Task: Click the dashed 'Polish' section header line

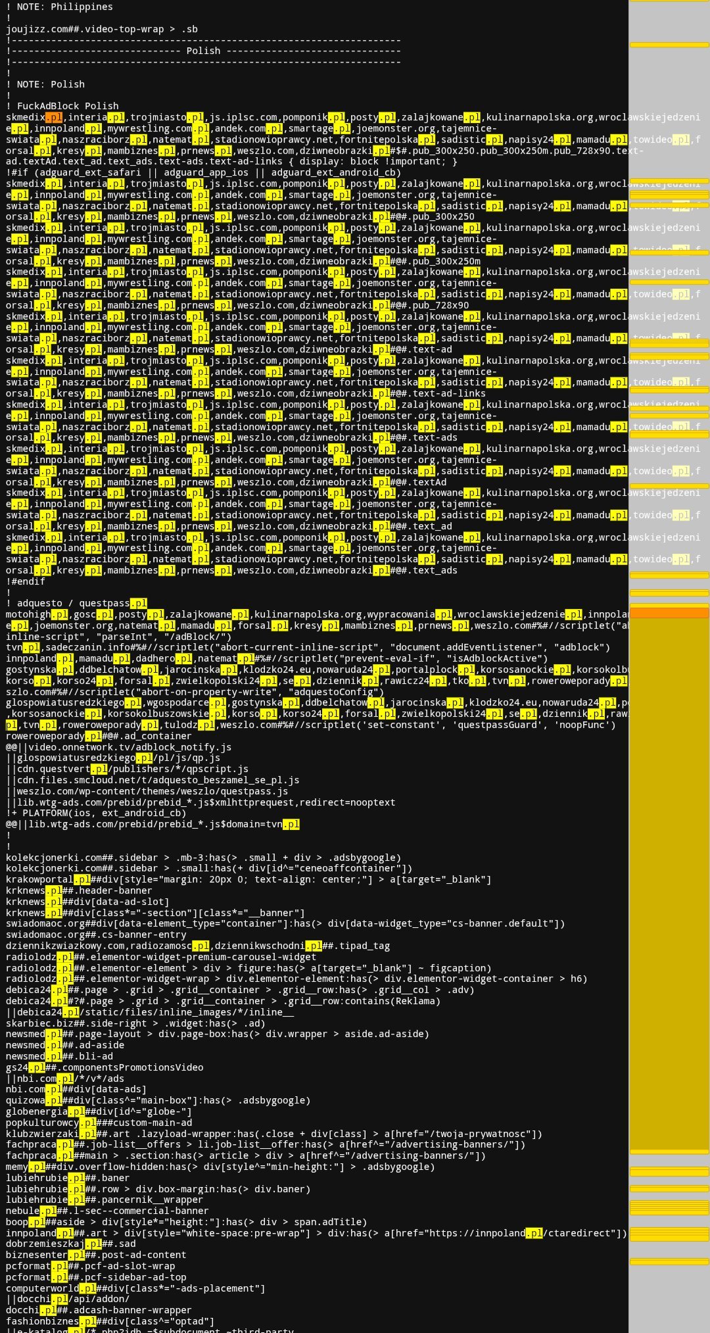Action: pyautogui.click(x=203, y=51)
